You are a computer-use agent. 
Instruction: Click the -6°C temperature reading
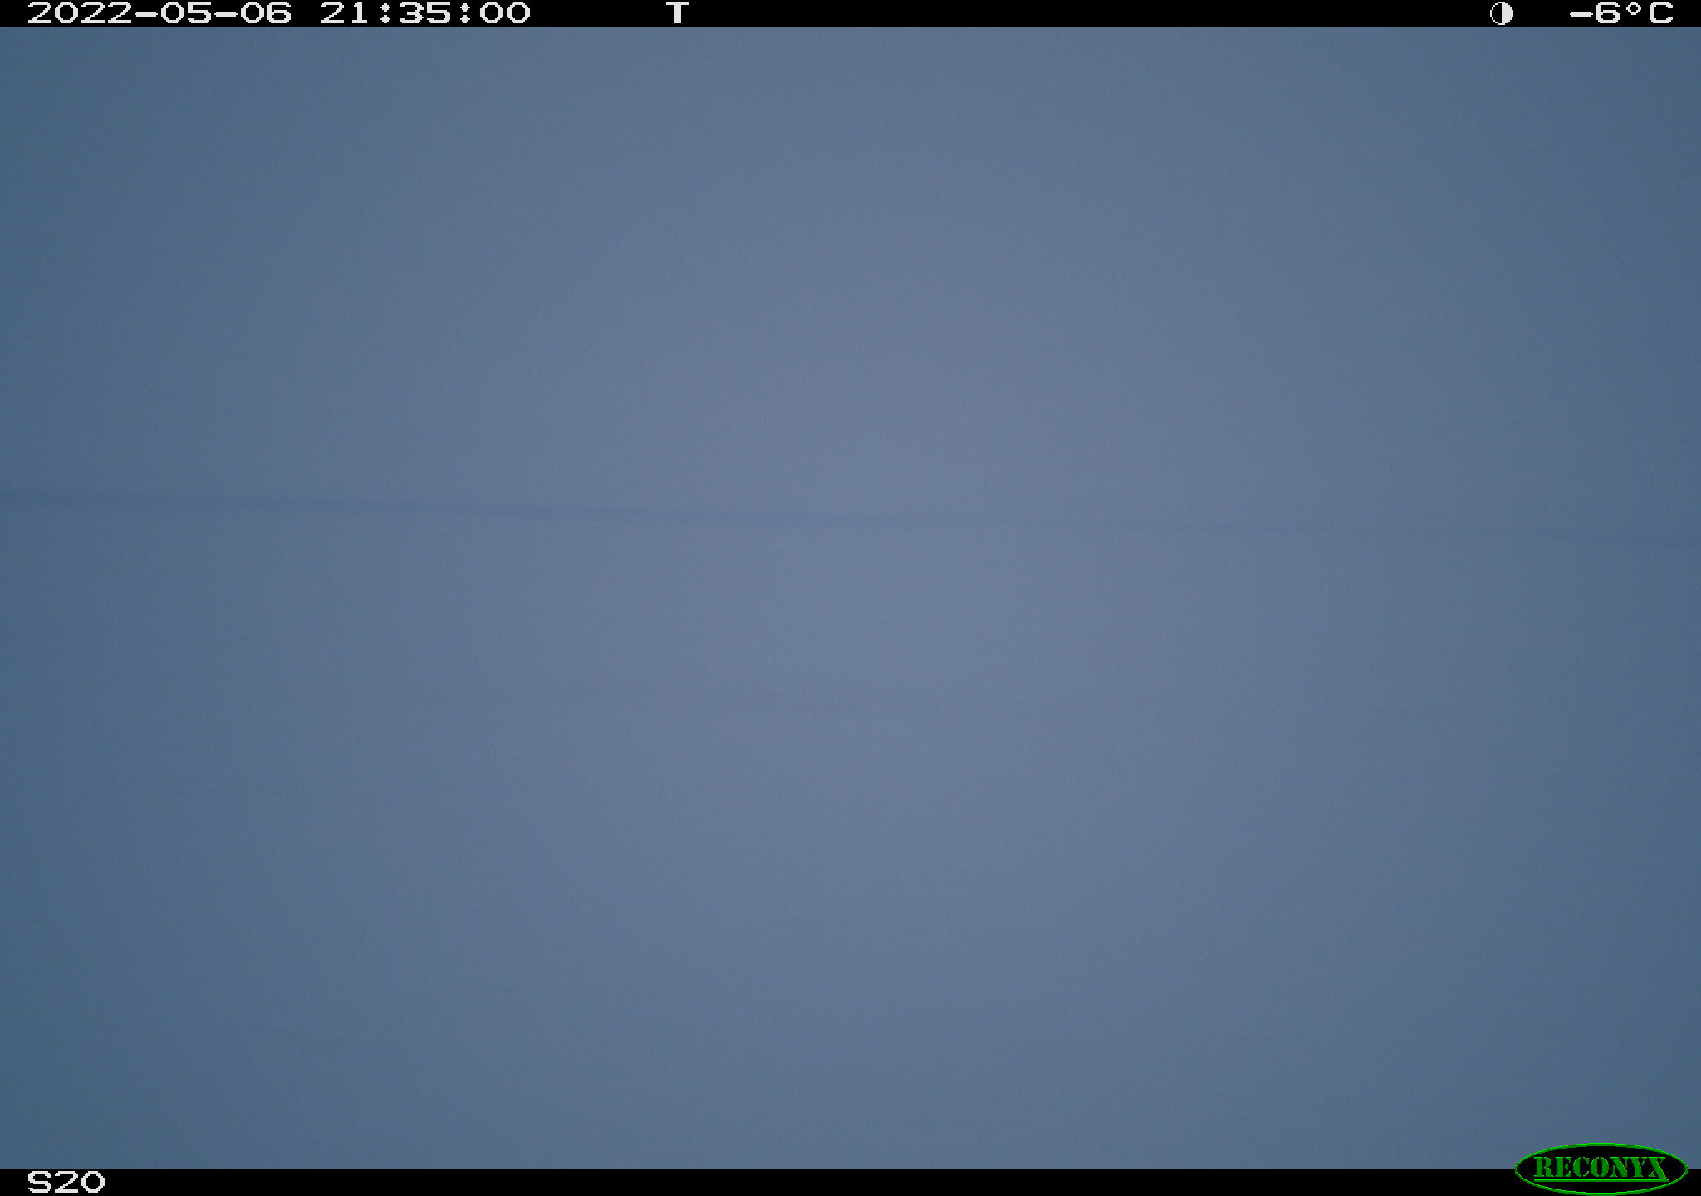click(x=1620, y=13)
